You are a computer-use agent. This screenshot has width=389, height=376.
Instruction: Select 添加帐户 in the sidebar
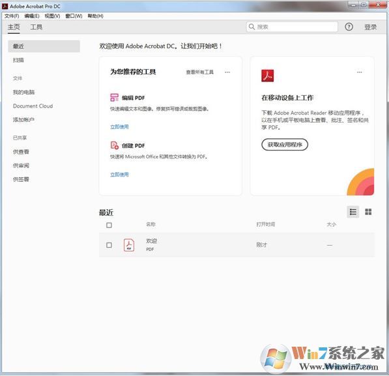click(23, 120)
